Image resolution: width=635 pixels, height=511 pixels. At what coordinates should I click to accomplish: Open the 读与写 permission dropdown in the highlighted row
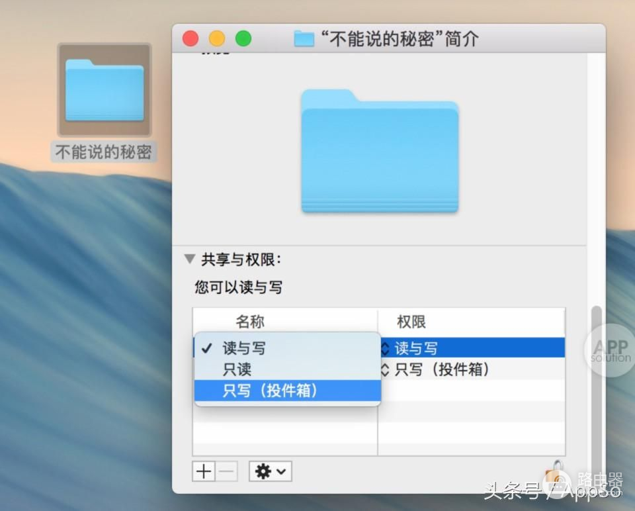pos(472,348)
